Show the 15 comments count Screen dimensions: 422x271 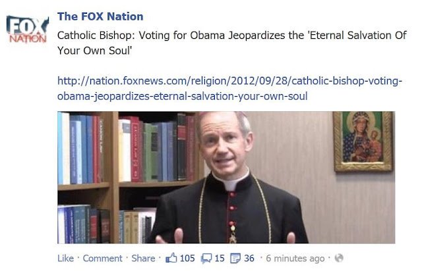pos(220,259)
